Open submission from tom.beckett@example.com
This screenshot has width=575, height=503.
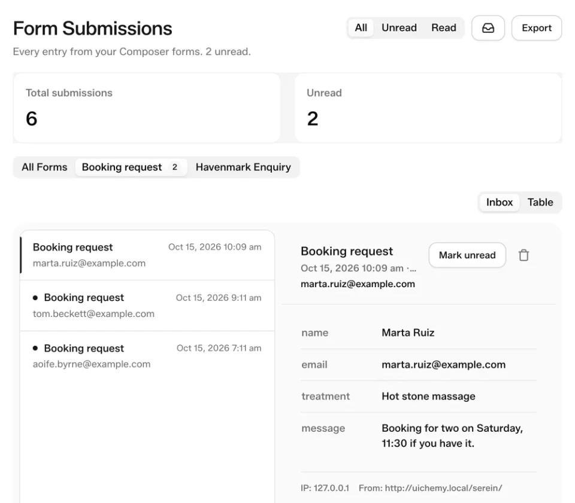point(147,306)
